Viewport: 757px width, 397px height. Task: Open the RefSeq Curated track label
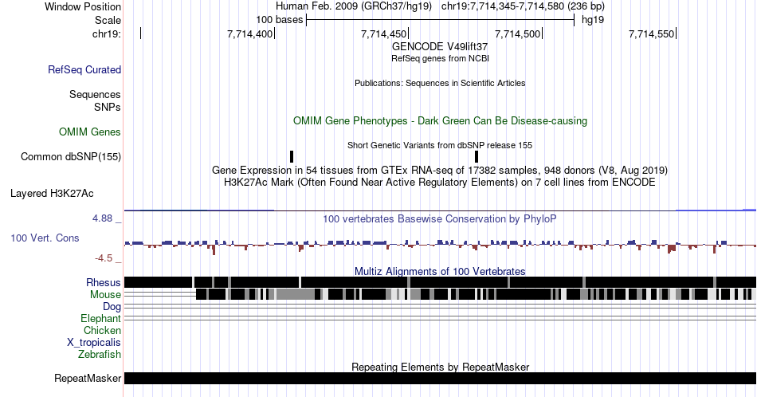(84, 69)
